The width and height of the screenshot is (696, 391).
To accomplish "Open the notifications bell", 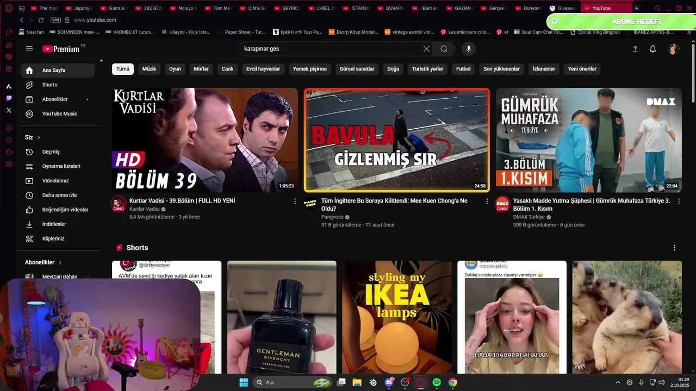I will pos(653,49).
